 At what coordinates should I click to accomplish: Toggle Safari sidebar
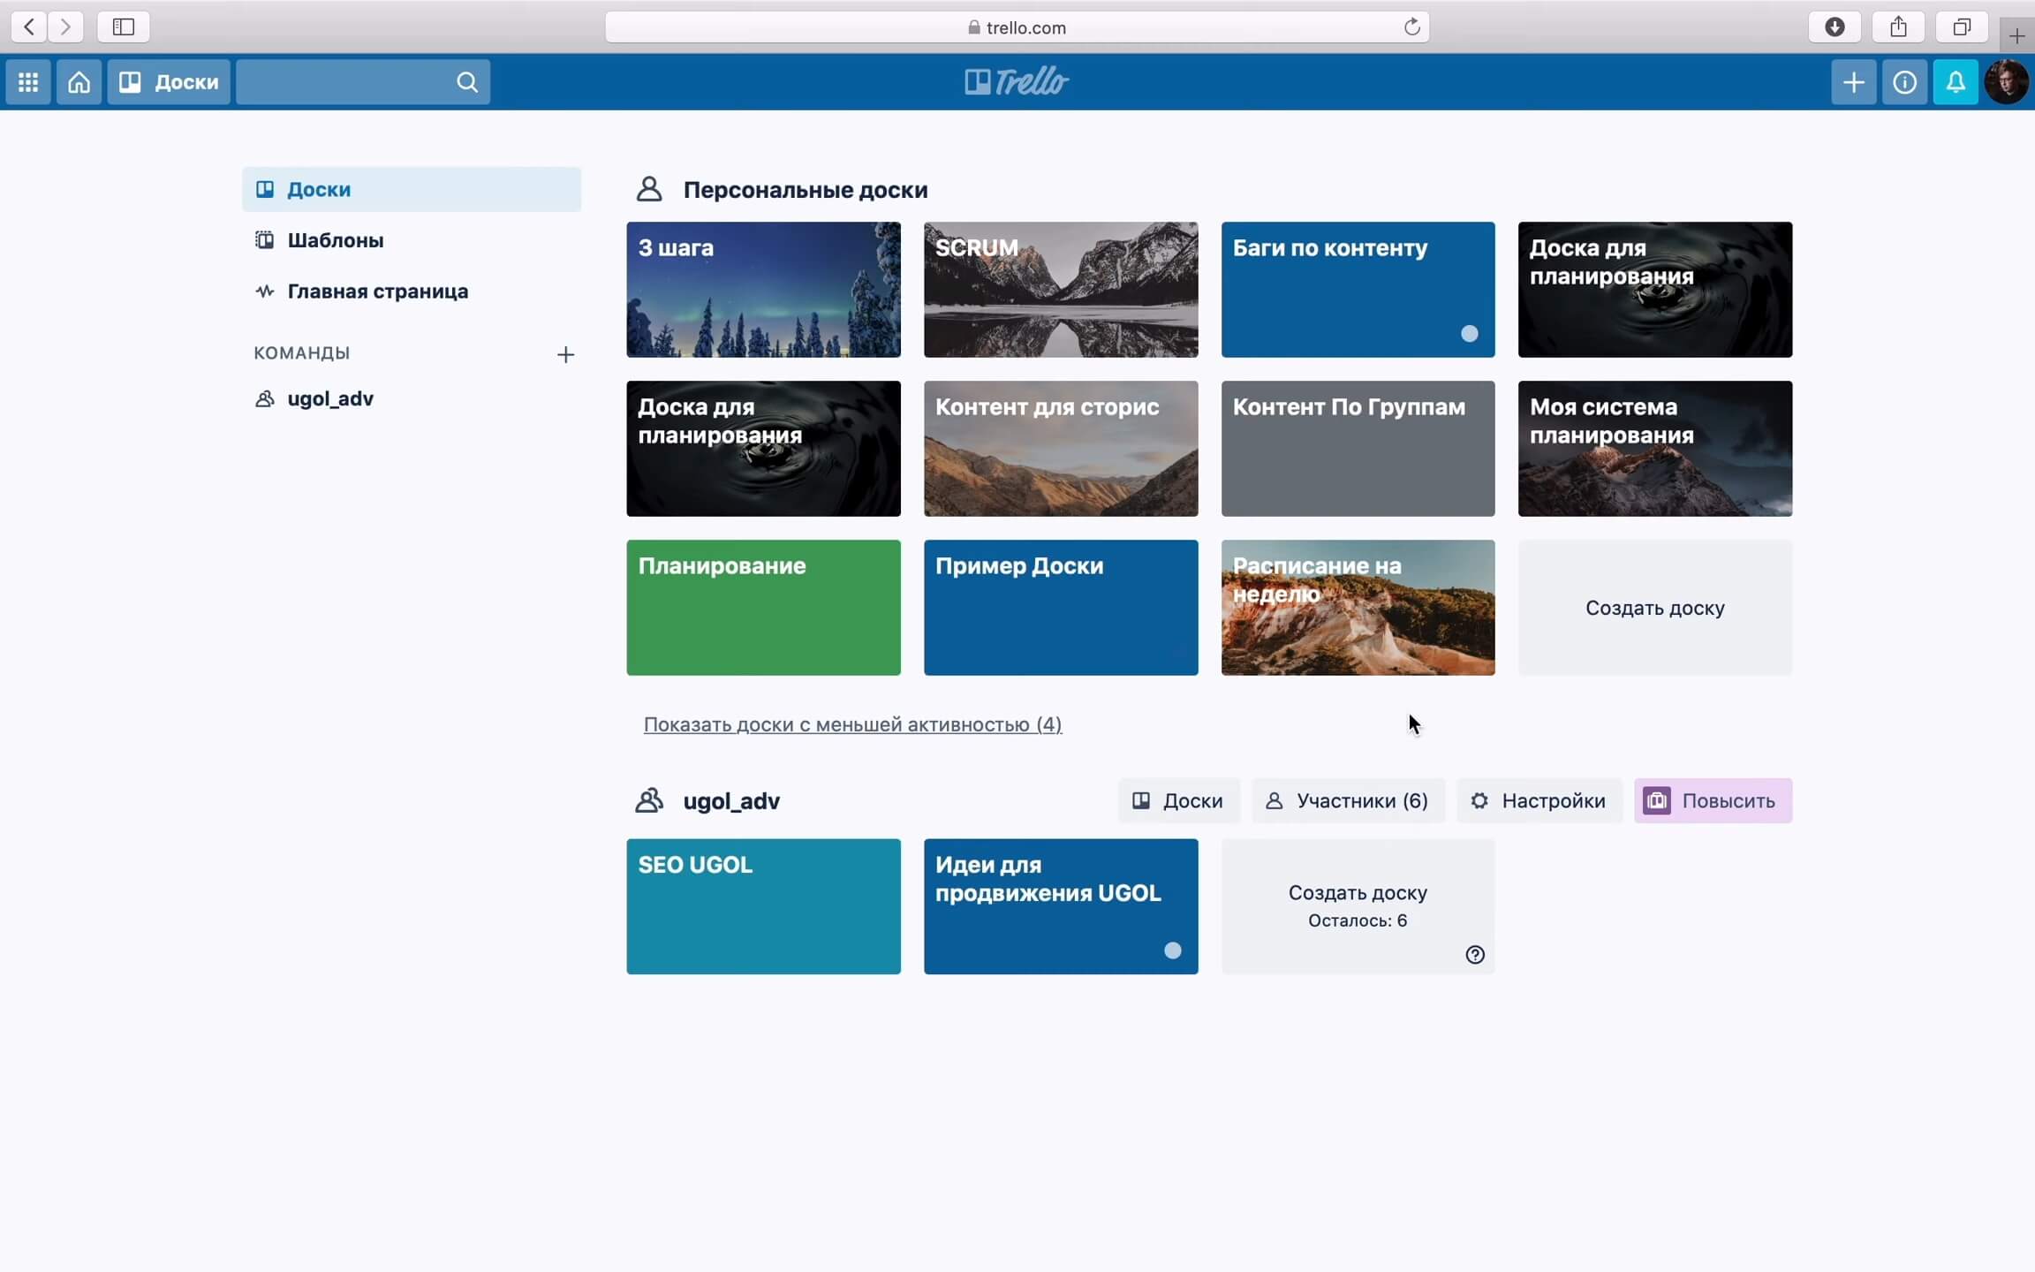pyautogui.click(x=124, y=26)
